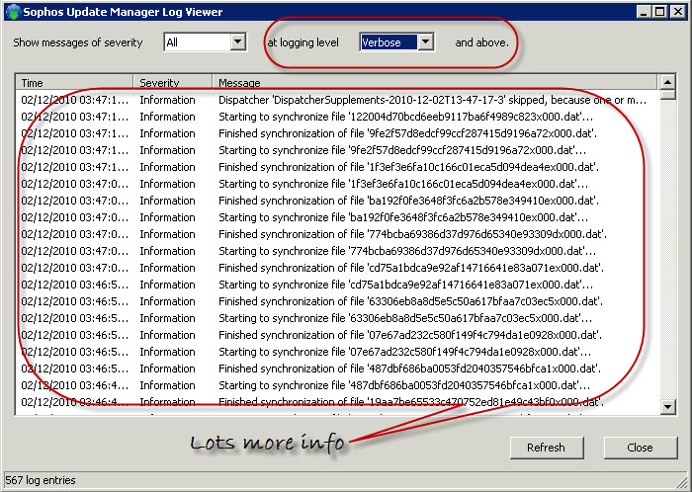
Task: Maximize the Log Viewer window
Action: [659, 12]
